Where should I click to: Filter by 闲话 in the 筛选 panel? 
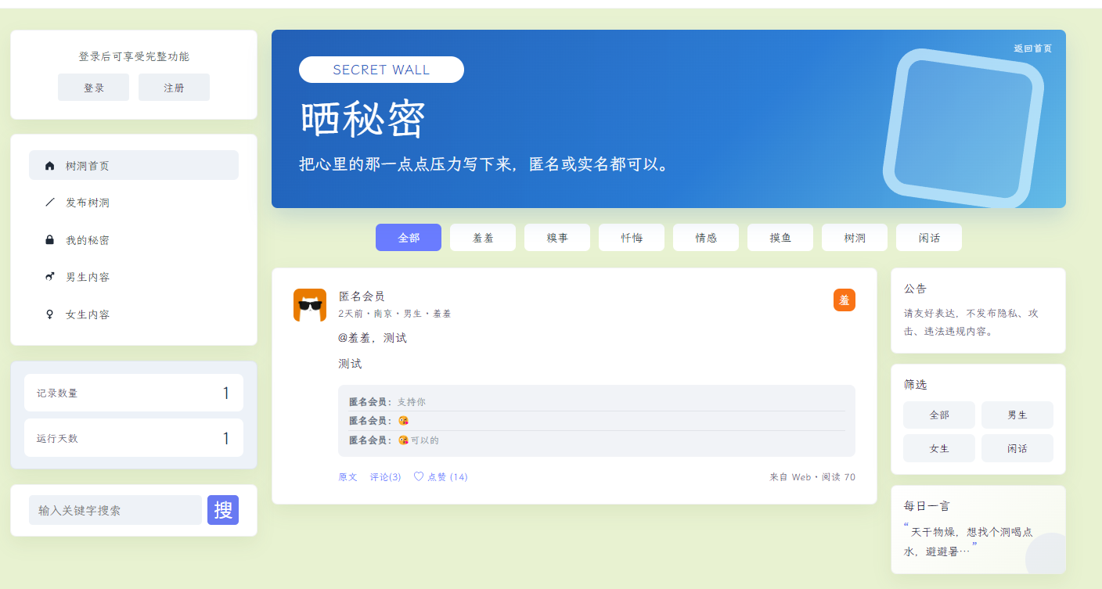click(x=1017, y=448)
